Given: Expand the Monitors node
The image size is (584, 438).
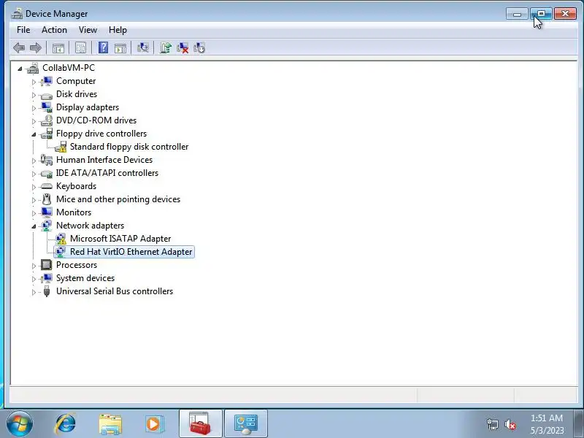Looking at the screenshot, I should point(34,213).
